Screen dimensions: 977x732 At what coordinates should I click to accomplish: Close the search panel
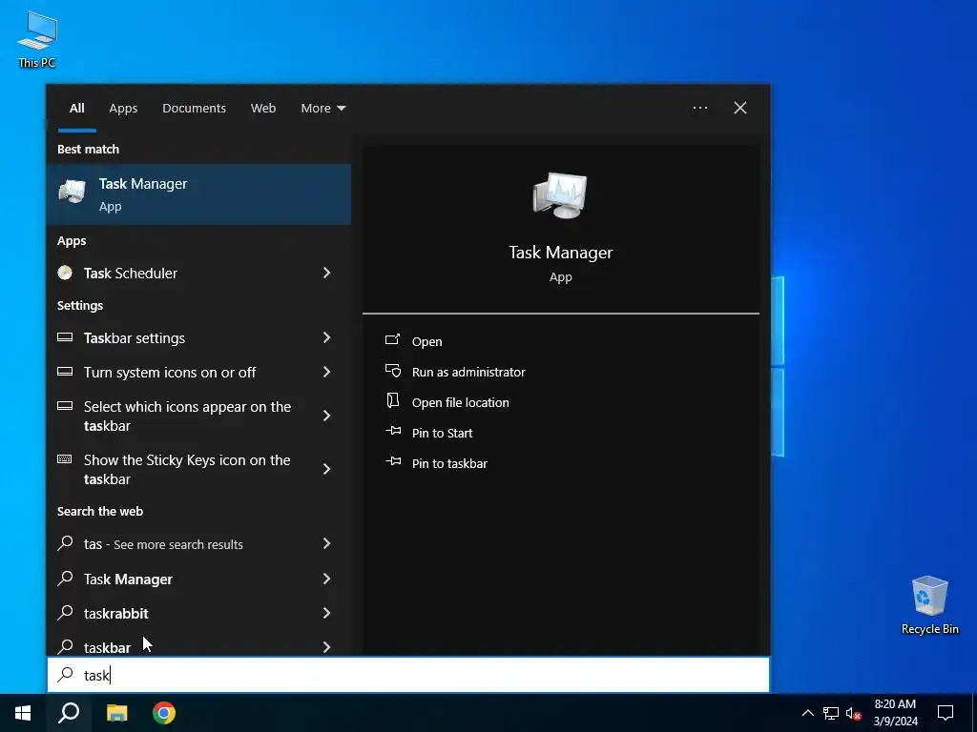pos(740,108)
